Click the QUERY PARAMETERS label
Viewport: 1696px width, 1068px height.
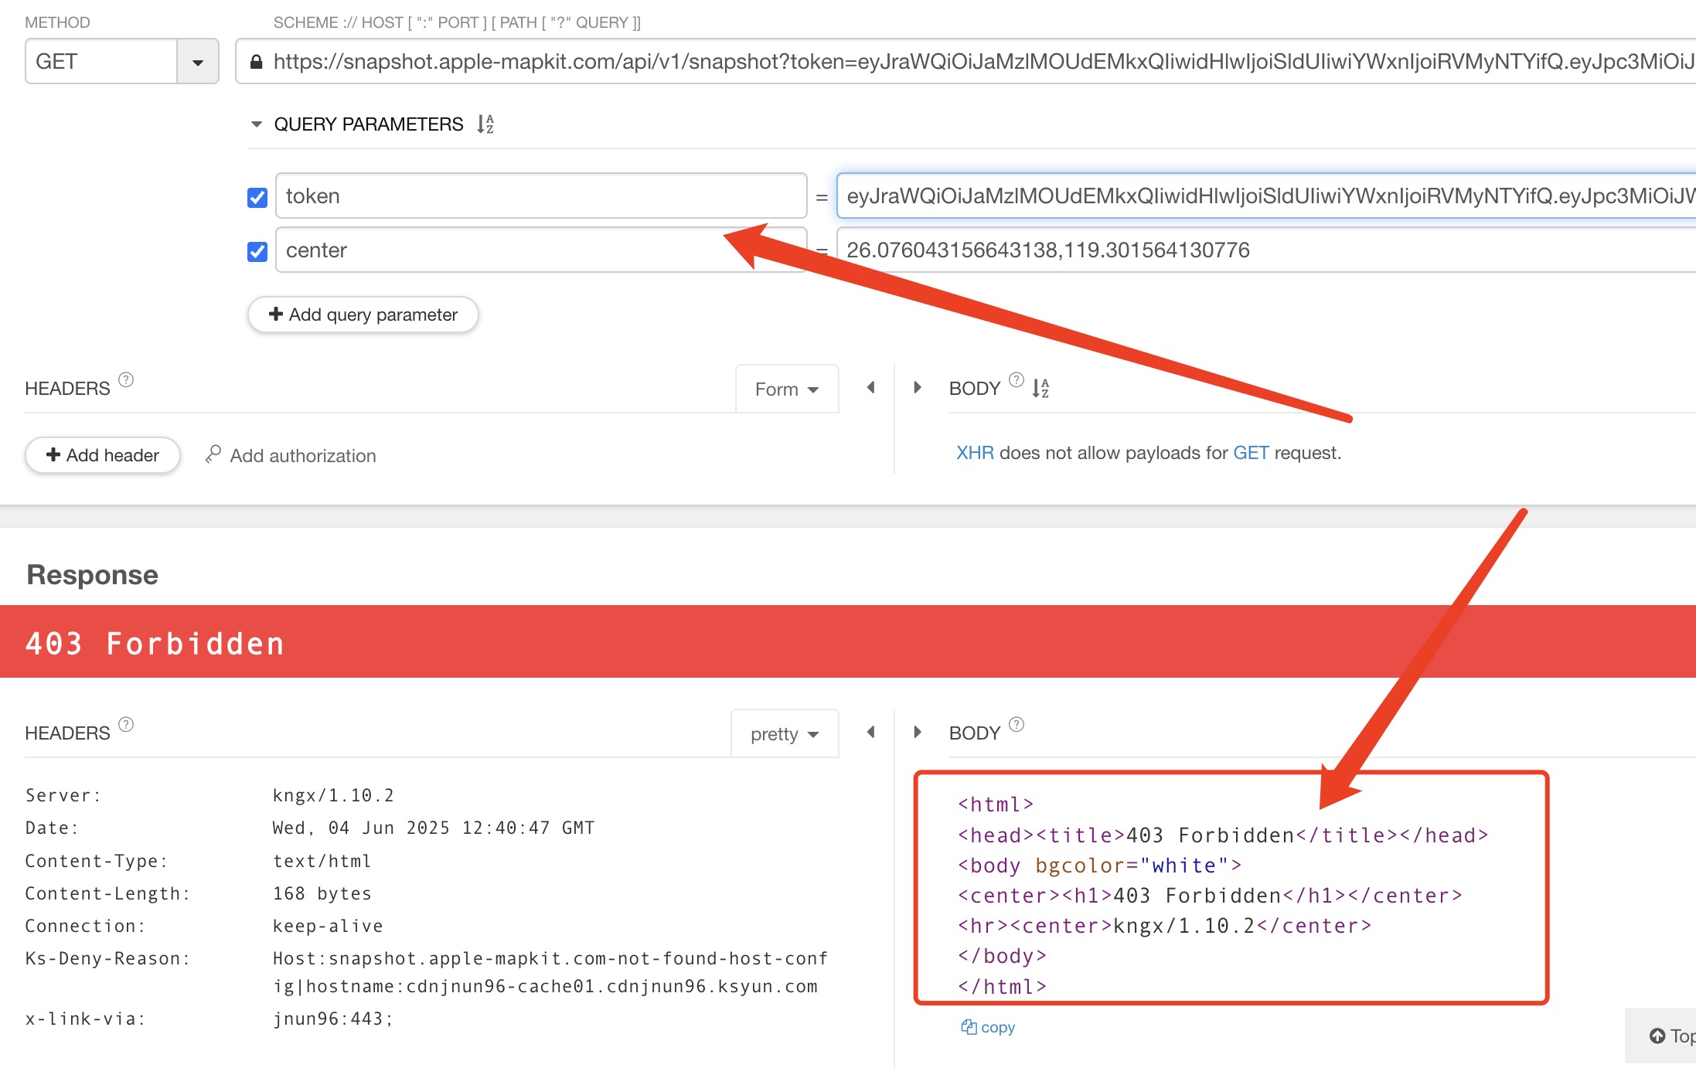pyautogui.click(x=369, y=124)
